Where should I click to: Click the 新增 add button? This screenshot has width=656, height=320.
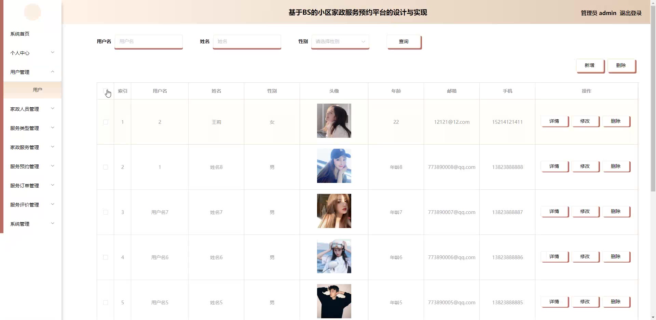click(x=590, y=66)
